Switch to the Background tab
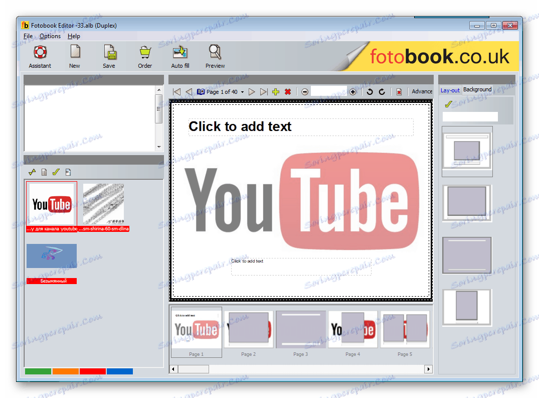 tap(477, 89)
